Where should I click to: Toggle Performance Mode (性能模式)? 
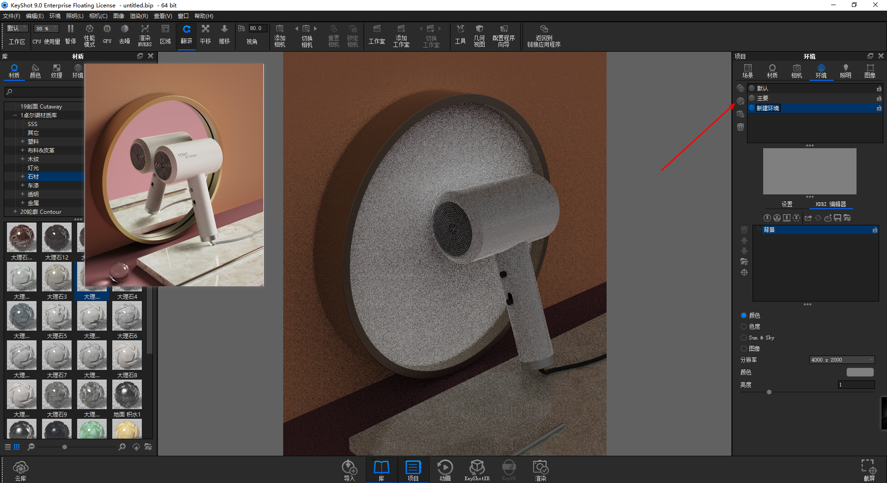pyautogui.click(x=89, y=35)
